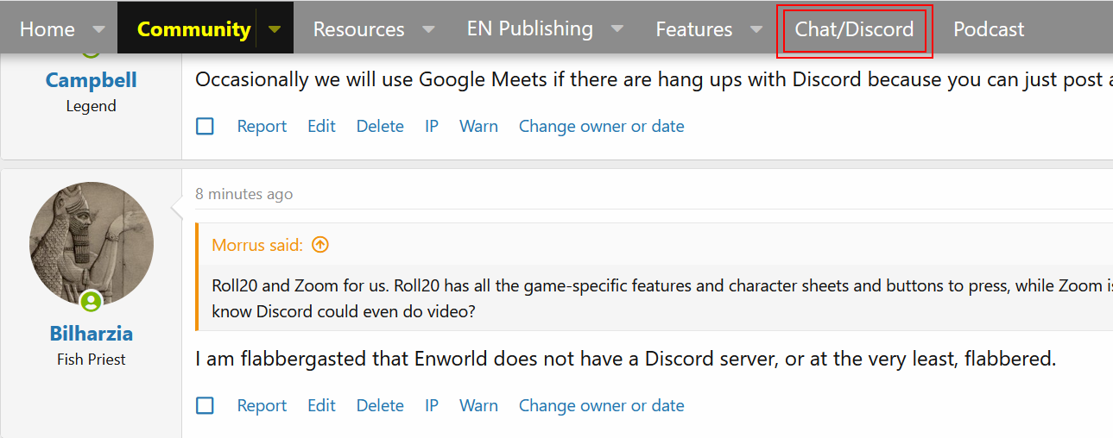Open the Bilharzia username profile link
This screenshot has width=1113, height=438.
tap(92, 333)
